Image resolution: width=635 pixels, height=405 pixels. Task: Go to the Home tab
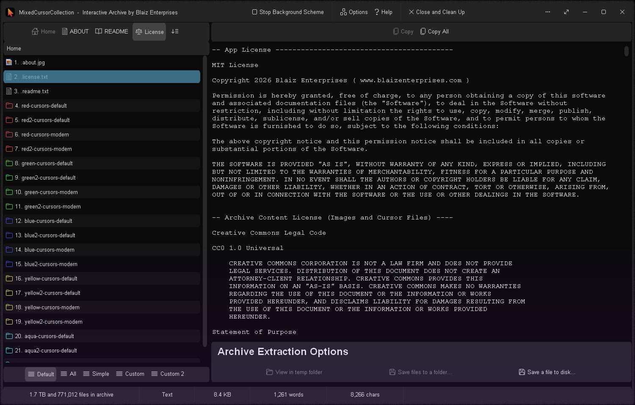[44, 31]
